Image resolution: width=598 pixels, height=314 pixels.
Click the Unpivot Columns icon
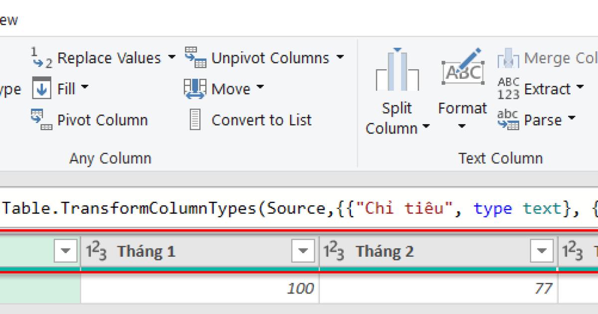(x=196, y=57)
